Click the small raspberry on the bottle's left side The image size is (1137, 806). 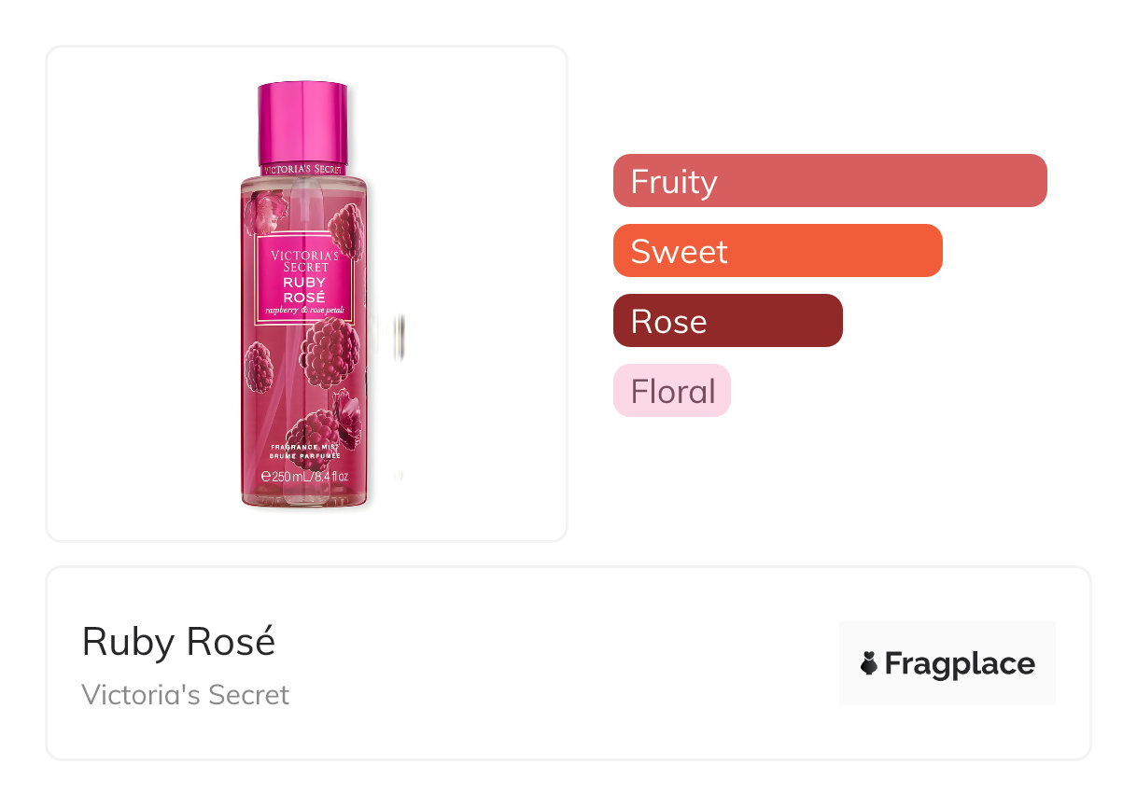pos(259,367)
